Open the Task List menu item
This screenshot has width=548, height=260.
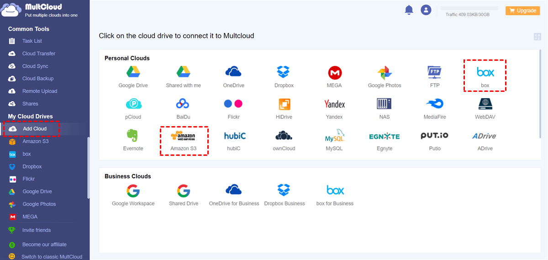click(32, 41)
